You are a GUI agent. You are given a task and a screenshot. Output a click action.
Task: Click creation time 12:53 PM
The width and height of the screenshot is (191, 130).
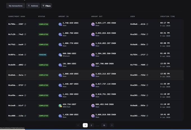[165, 63]
